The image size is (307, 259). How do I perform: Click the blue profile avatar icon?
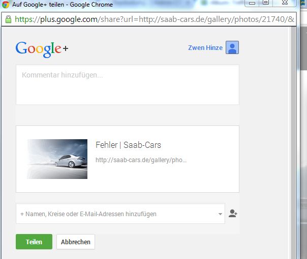[x=232, y=47]
